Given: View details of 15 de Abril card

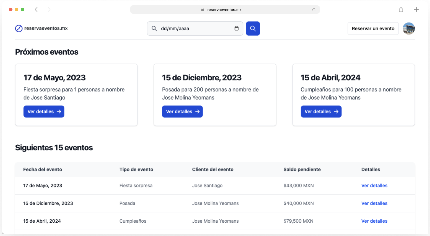Looking at the screenshot, I should click(321, 111).
